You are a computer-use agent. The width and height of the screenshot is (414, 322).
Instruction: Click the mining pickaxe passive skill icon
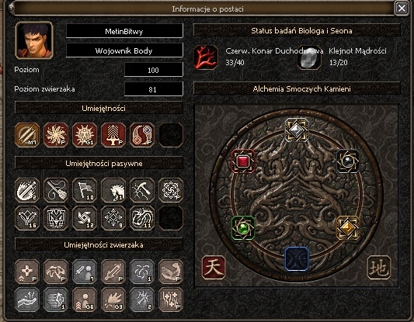tap(142, 190)
